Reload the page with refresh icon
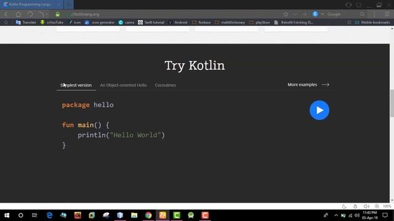This screenshot has height=221, width=394. [30, 14]
